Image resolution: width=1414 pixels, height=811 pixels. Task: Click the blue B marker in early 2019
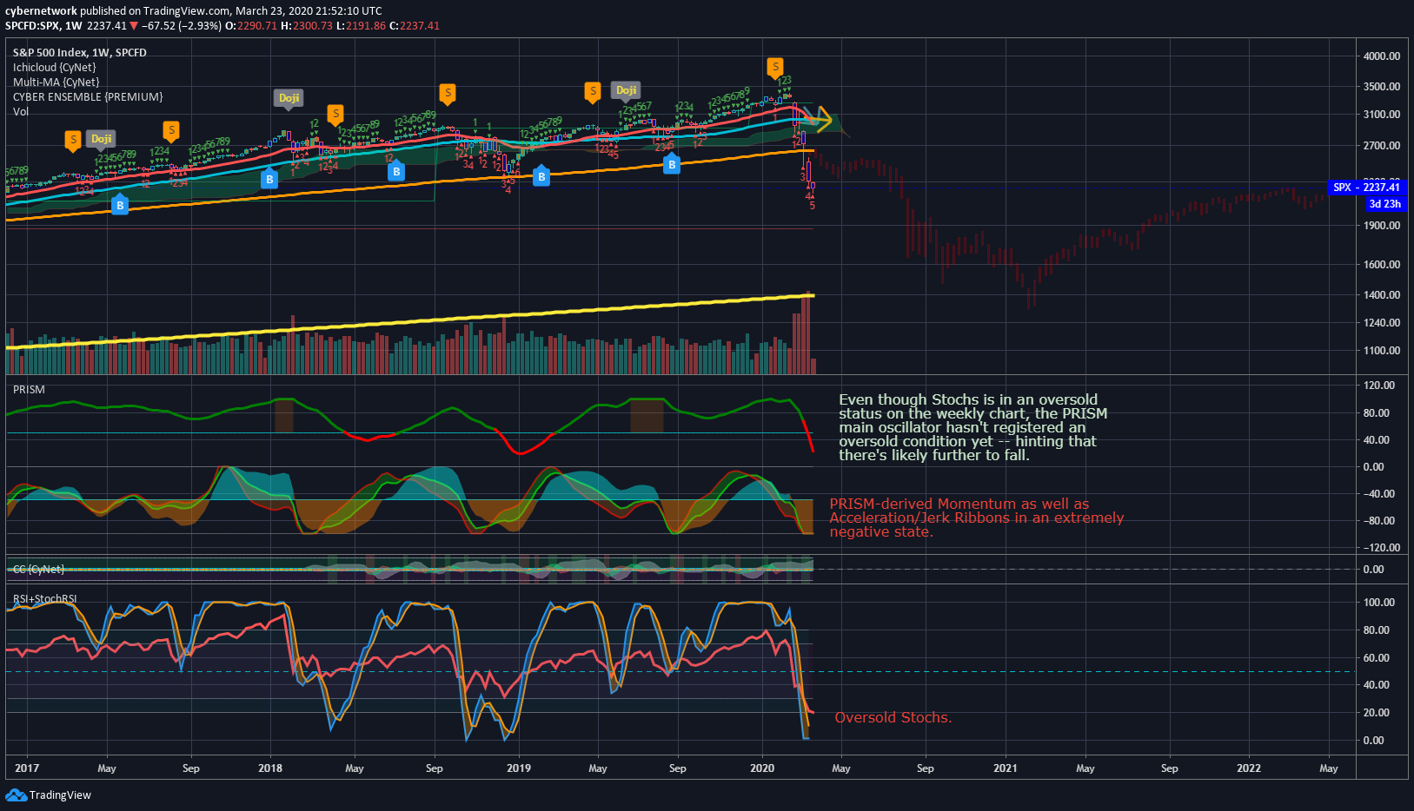[x=541, y=176]
